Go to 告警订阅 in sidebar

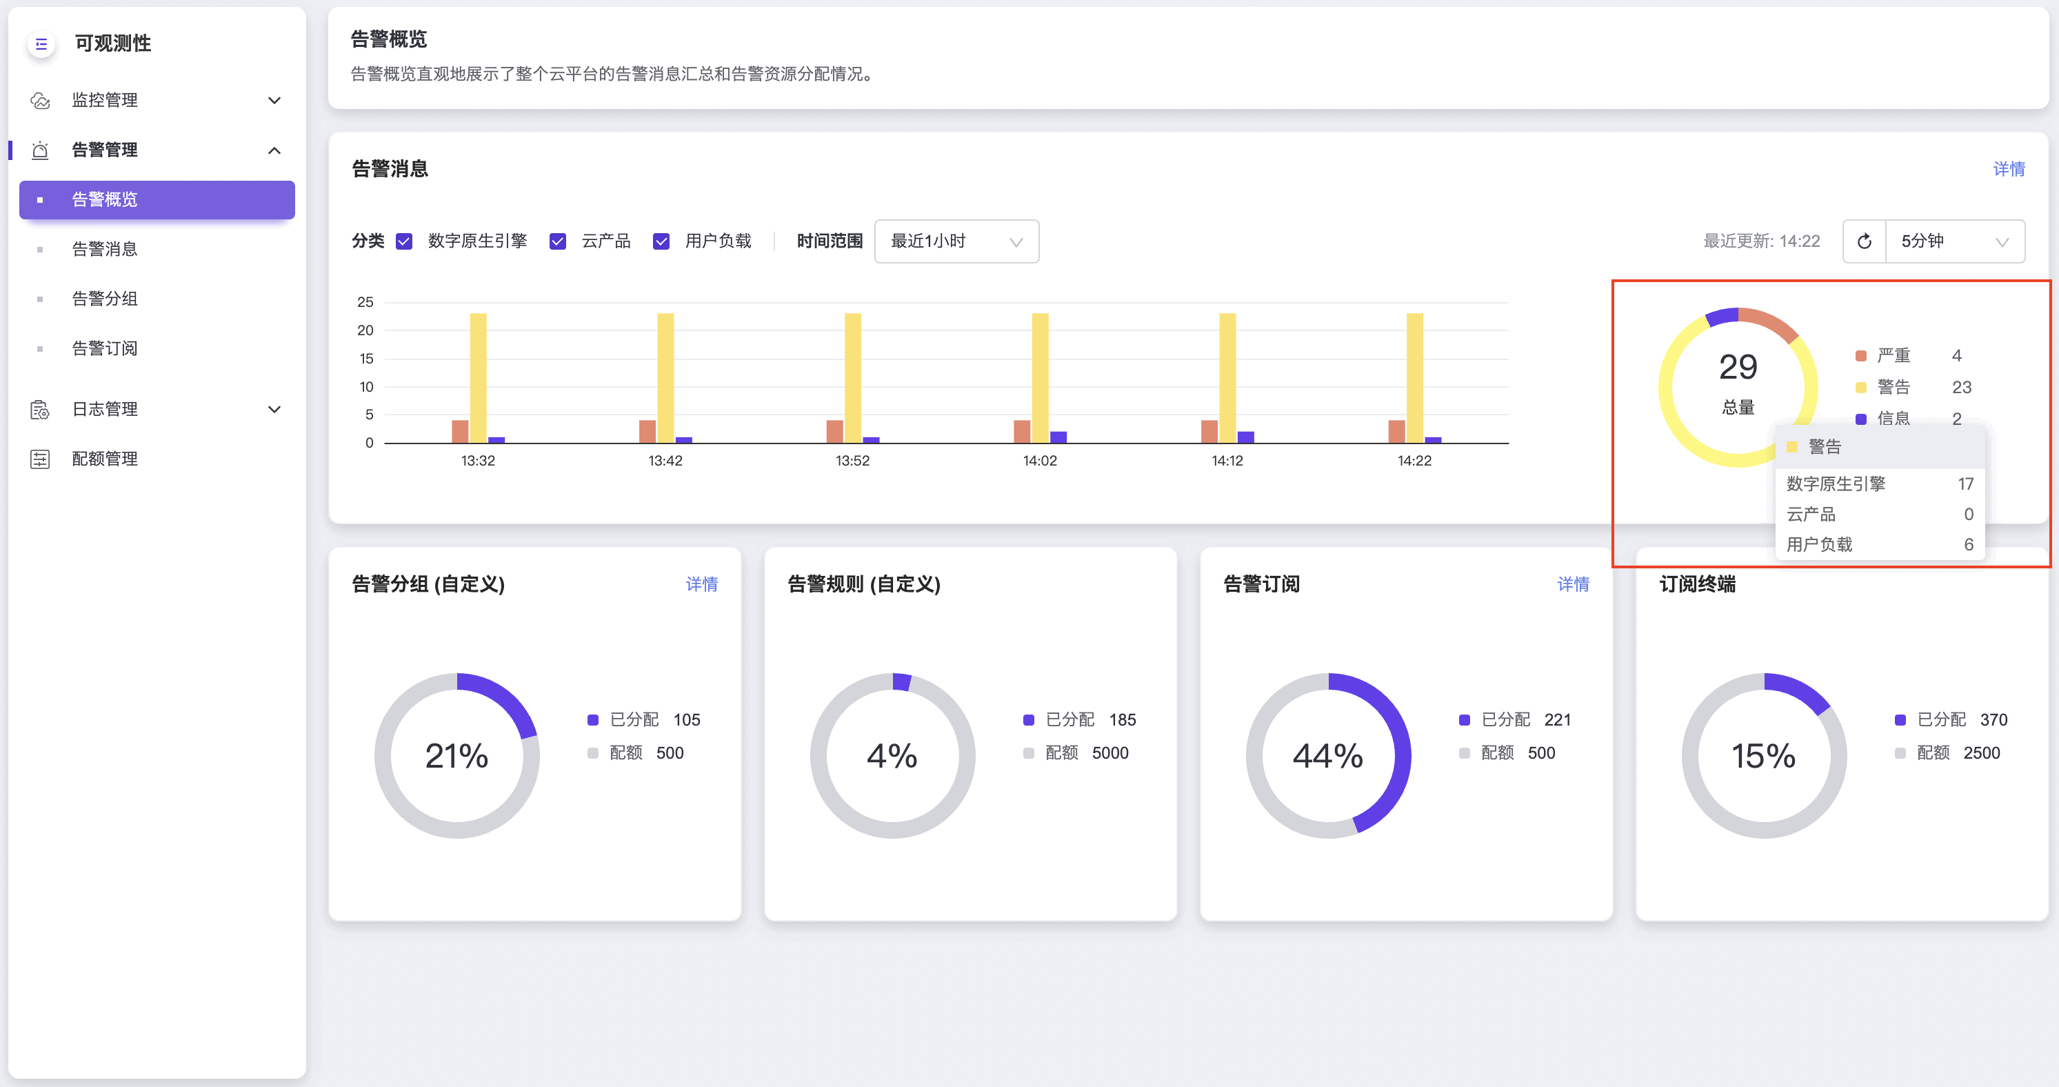pos(105,348)
